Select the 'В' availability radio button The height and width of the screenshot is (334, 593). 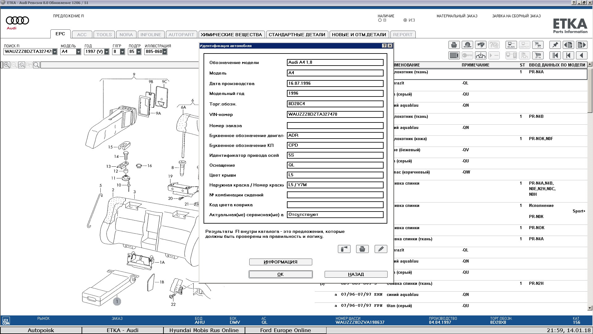(x=380, y=20)
